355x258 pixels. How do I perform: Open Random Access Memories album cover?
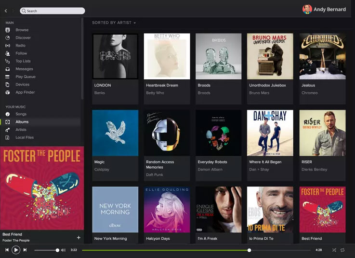167,133
